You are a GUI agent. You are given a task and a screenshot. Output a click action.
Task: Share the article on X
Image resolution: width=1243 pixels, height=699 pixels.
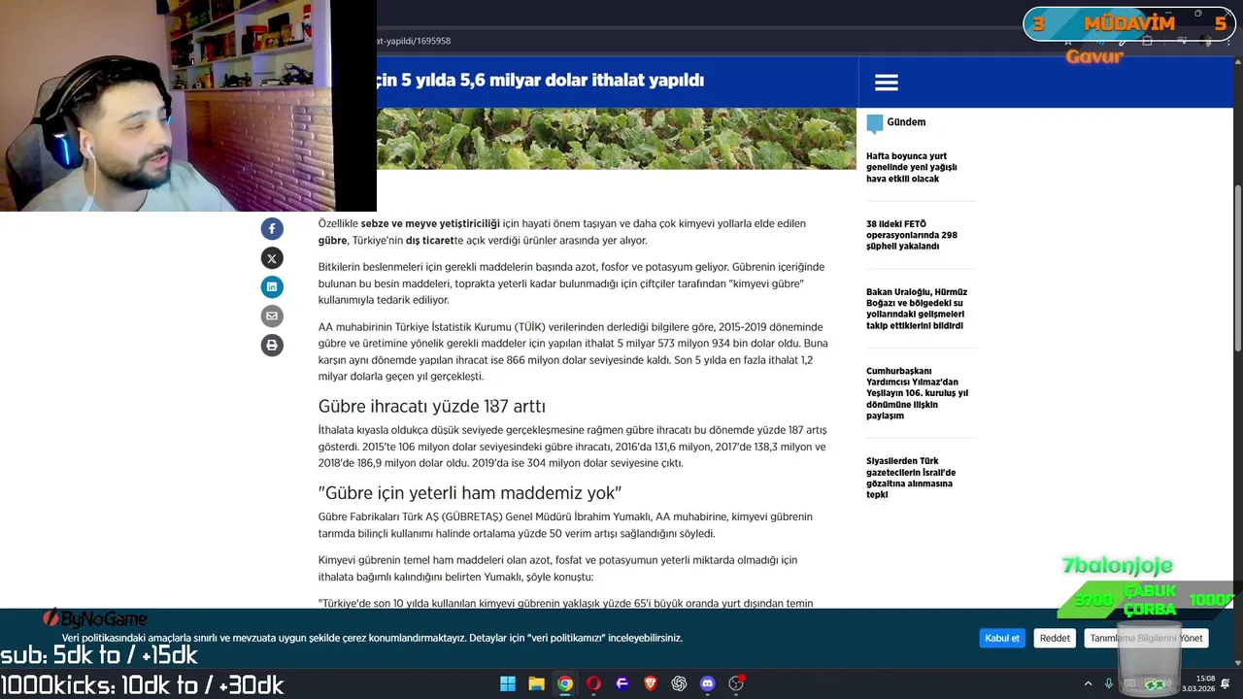pos(272,257)
